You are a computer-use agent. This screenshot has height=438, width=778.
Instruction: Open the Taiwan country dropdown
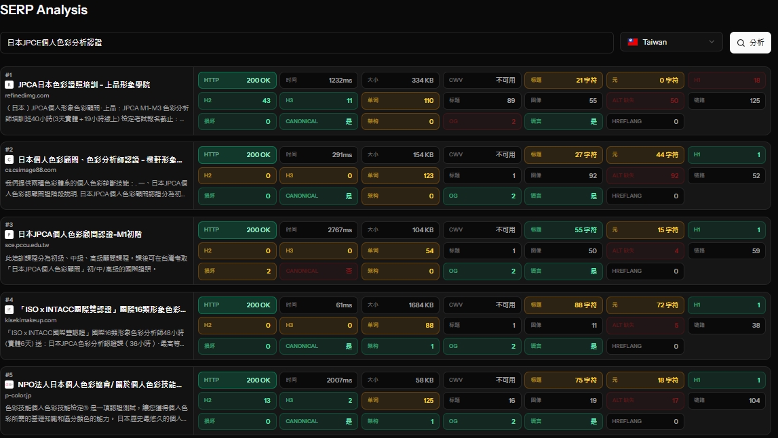[672, 42]
